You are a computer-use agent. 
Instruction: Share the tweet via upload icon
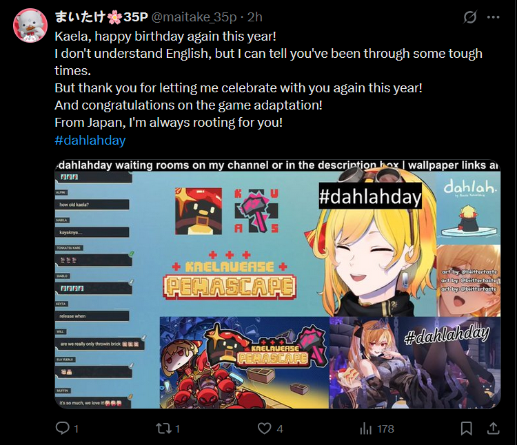pos(493,428)
